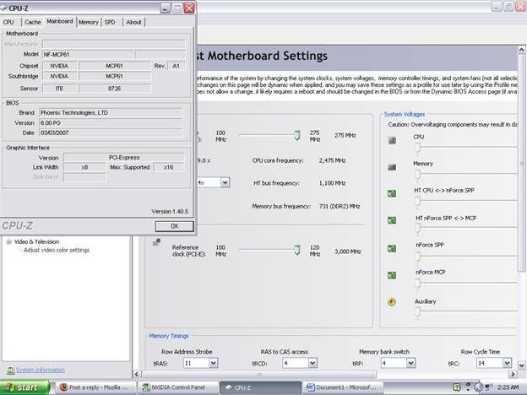Select the Mainboard tab in CPU-Z

(x=60, y=21)
